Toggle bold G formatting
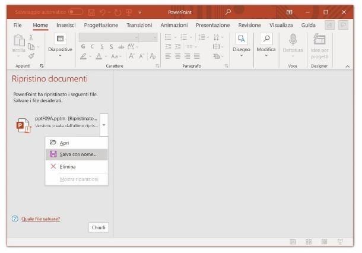The width and height of the screenshot is (362, 253). coord(83,47)
